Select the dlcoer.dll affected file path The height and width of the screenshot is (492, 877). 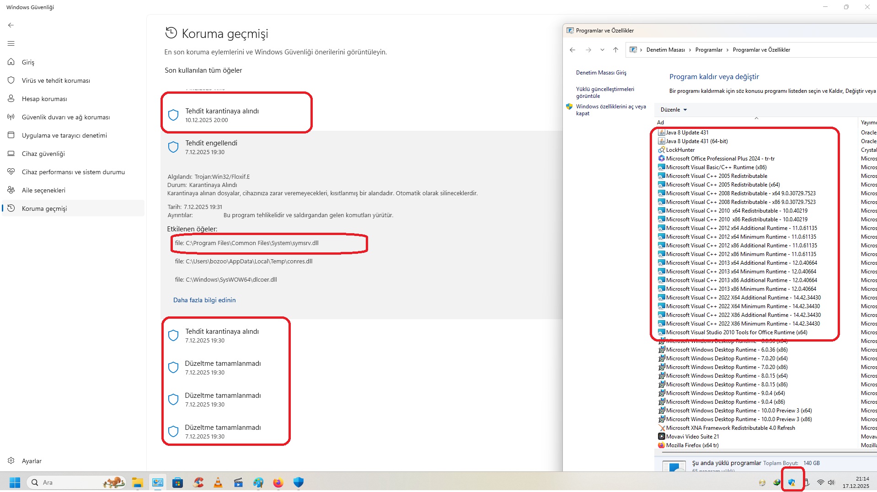tap(226, 280)
